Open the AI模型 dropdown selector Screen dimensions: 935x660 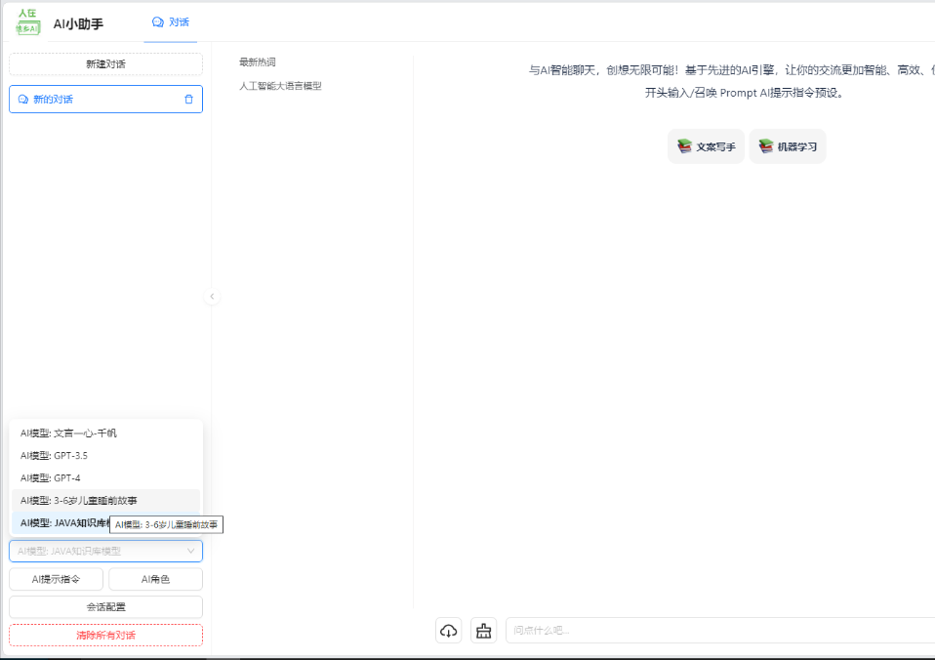[105, 552]
